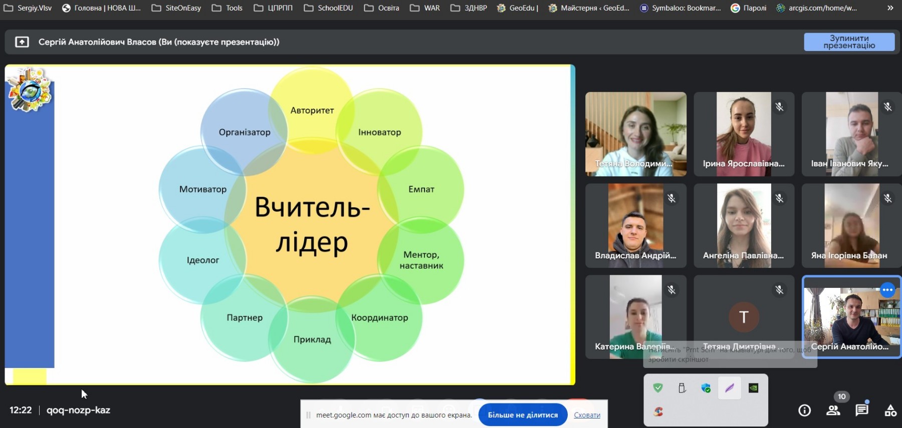Click the NVIDIA tray icon
The width and height of the screenshot is (902, 428).
tap(753, 388)
